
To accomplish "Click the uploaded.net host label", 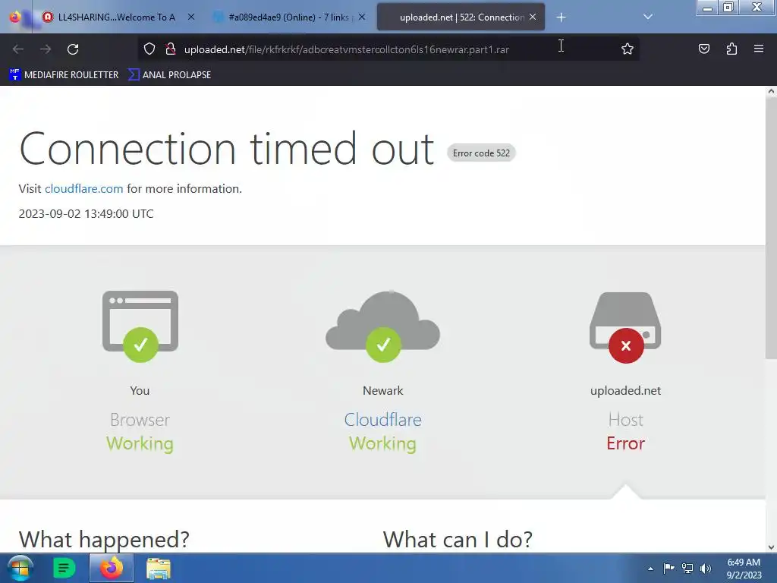I will coord(625,391).
